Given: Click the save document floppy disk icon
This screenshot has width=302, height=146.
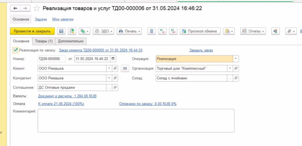Looking at the screenshot, I should pos(61,31).
